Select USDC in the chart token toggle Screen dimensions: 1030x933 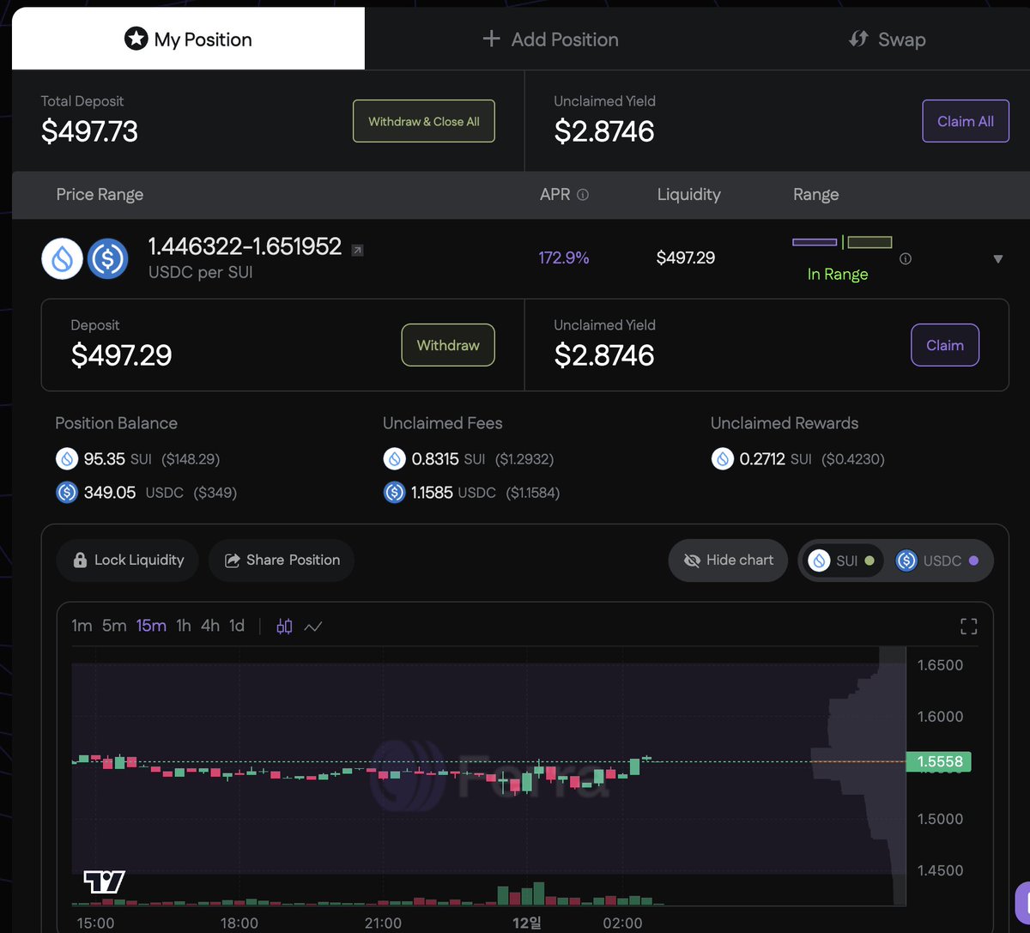pos(937,560)
